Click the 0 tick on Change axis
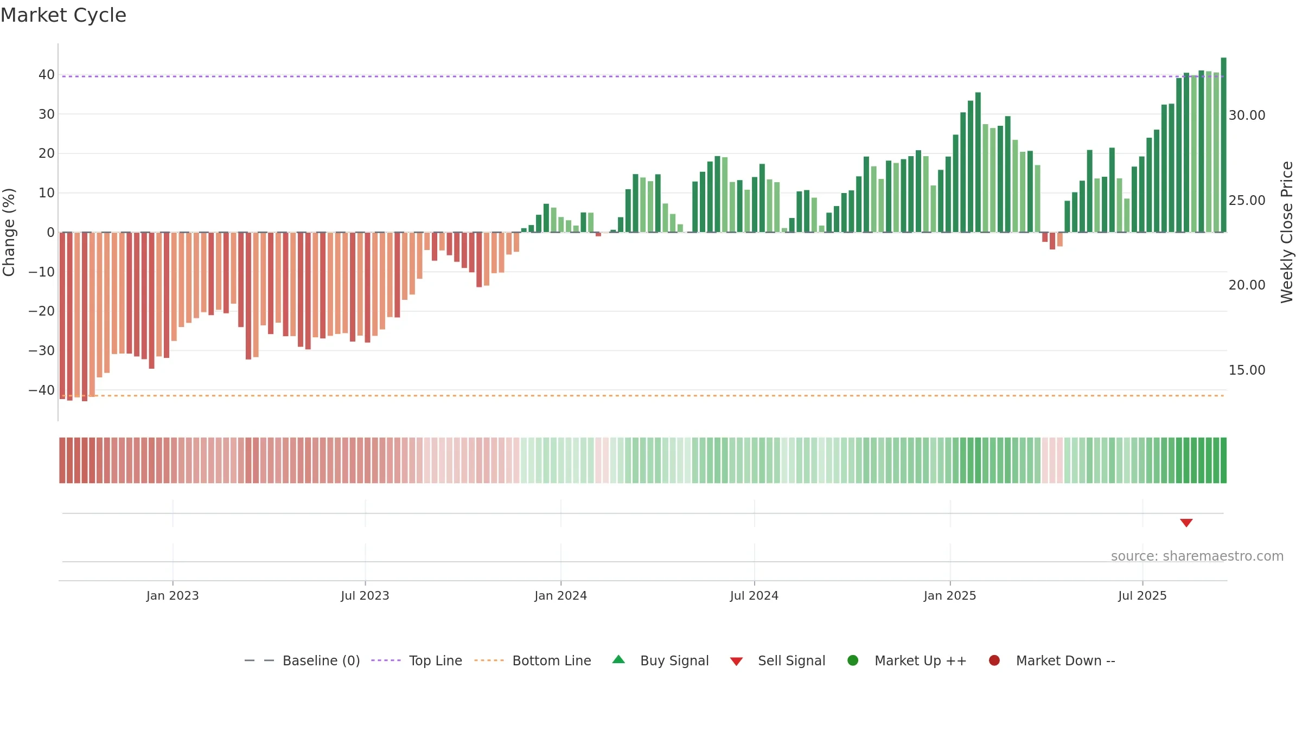 (x=51, y=233)
